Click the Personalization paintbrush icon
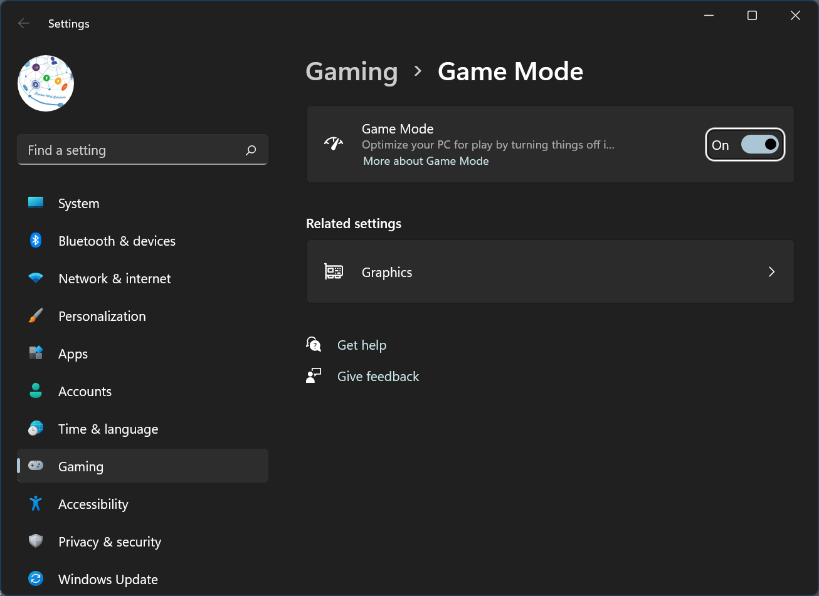Image resolution: width=819 pixels, height=596 pixels. [x=36, y=316]
